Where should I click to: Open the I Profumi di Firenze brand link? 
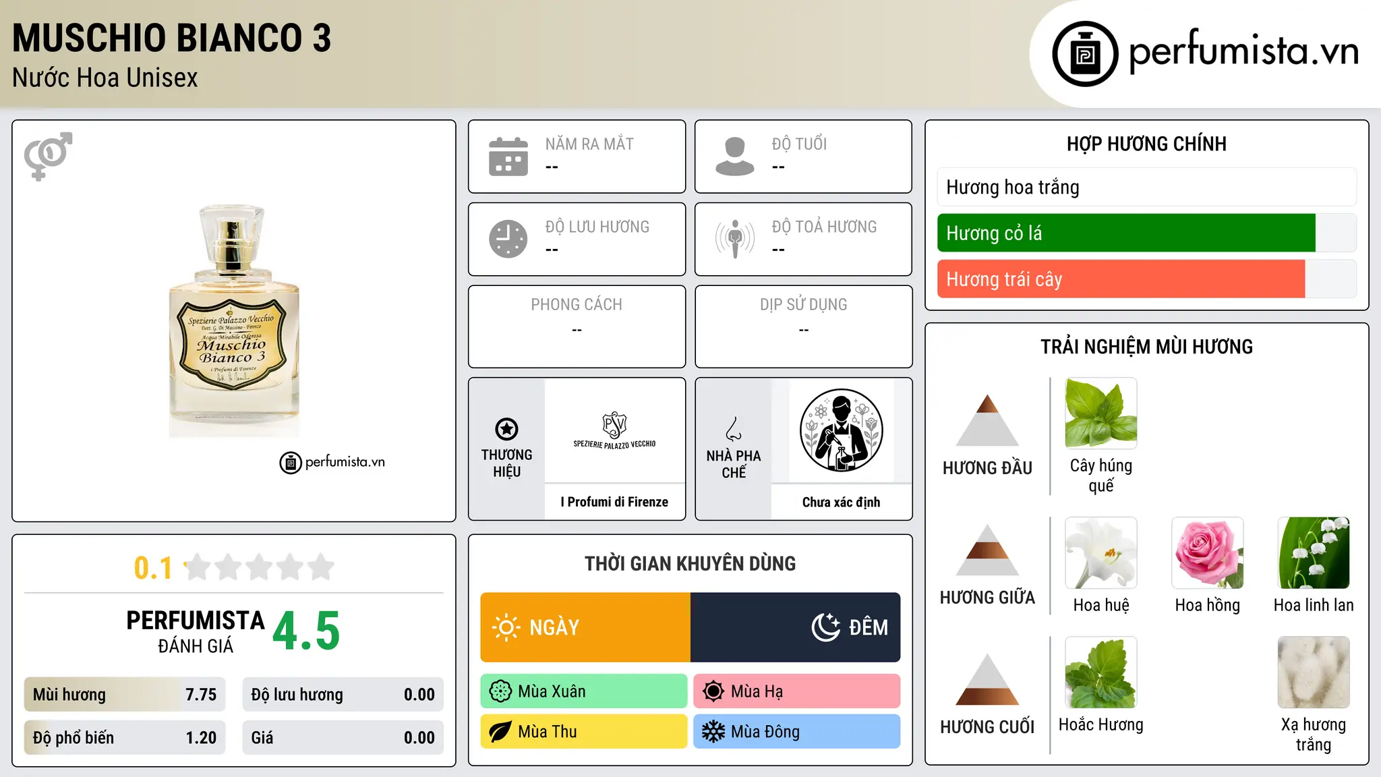(x=614, y=502)
